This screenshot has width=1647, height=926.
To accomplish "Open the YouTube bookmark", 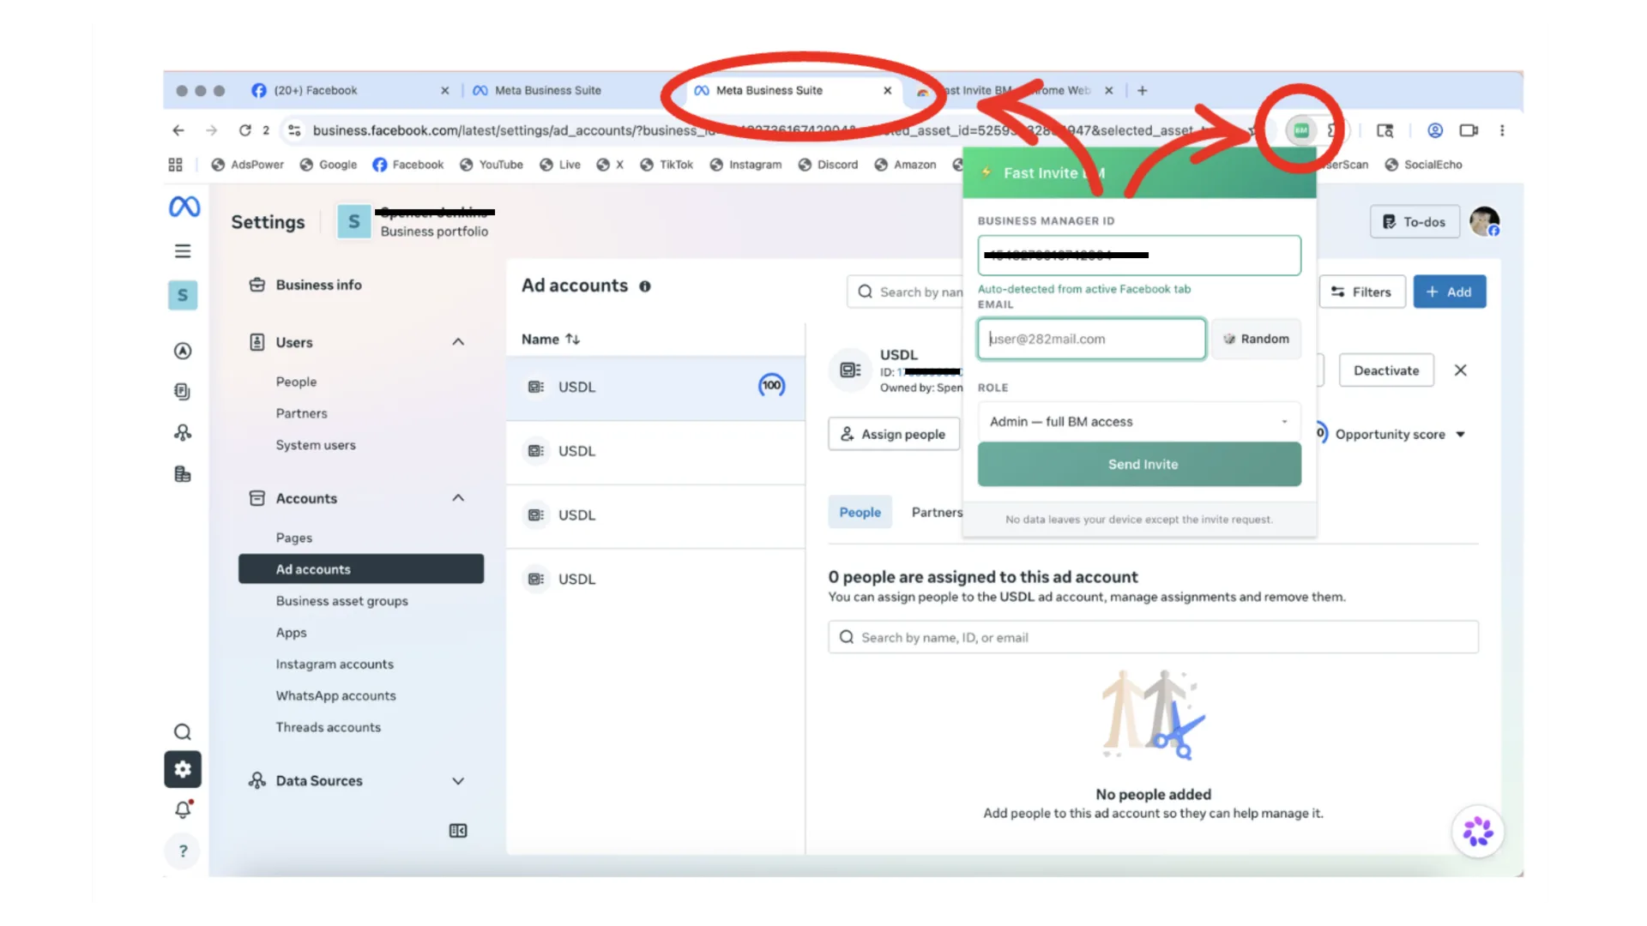I will 492,165.
